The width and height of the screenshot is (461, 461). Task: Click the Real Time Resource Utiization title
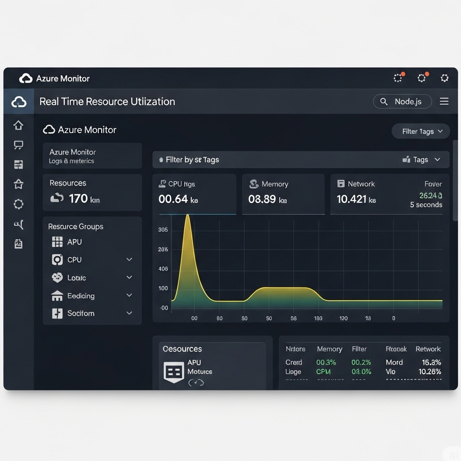pyautogui.click(x=107, y=101)
